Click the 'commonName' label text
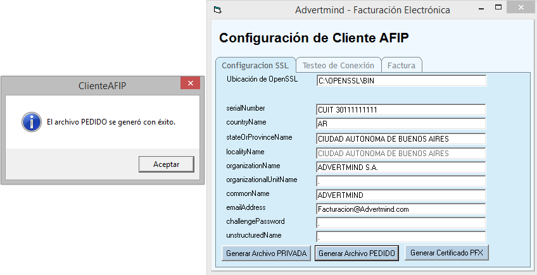537x275 pixels. [x=248, y=193]
